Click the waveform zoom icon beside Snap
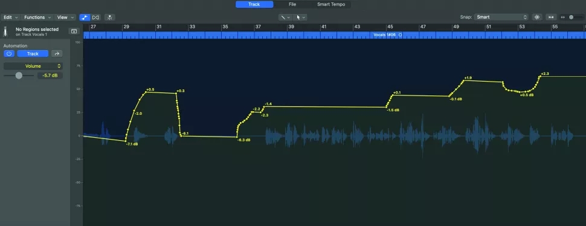This screenshot has height=226, width=586. pos(538,17)
